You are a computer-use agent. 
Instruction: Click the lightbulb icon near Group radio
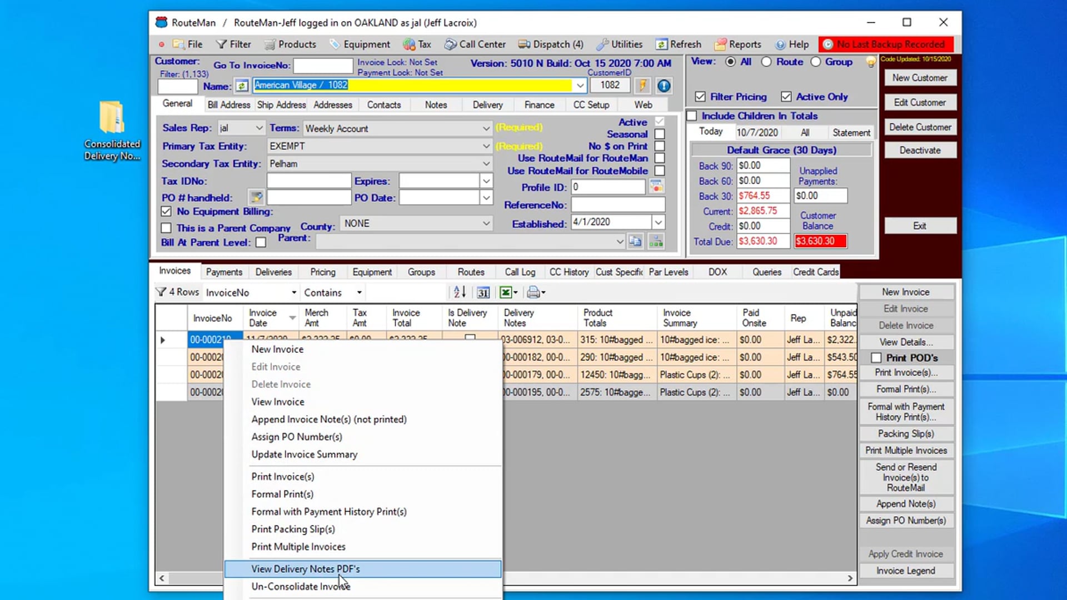871,63
